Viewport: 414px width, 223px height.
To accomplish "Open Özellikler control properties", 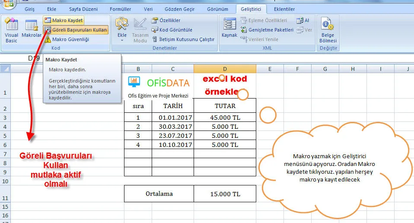I will coord(166,20).
